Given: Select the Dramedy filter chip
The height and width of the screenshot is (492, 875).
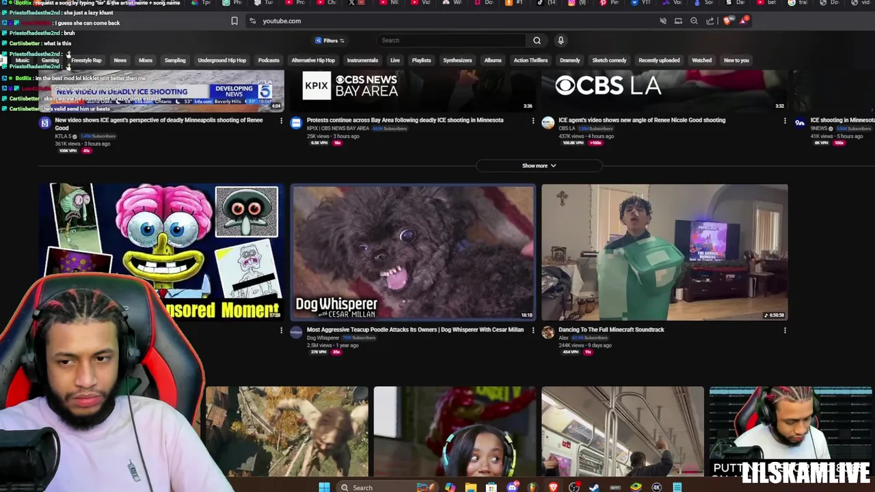Looking at the screenshot, I should pyautogui.click(x=569, y=60).
